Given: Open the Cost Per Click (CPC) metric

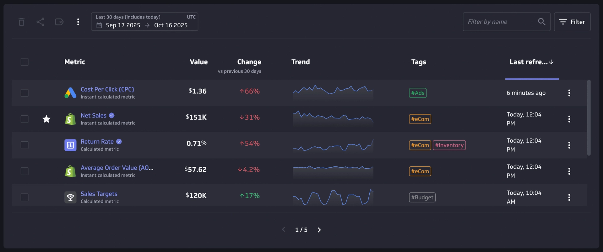Looking at the screenshot, I should (107, 89).
